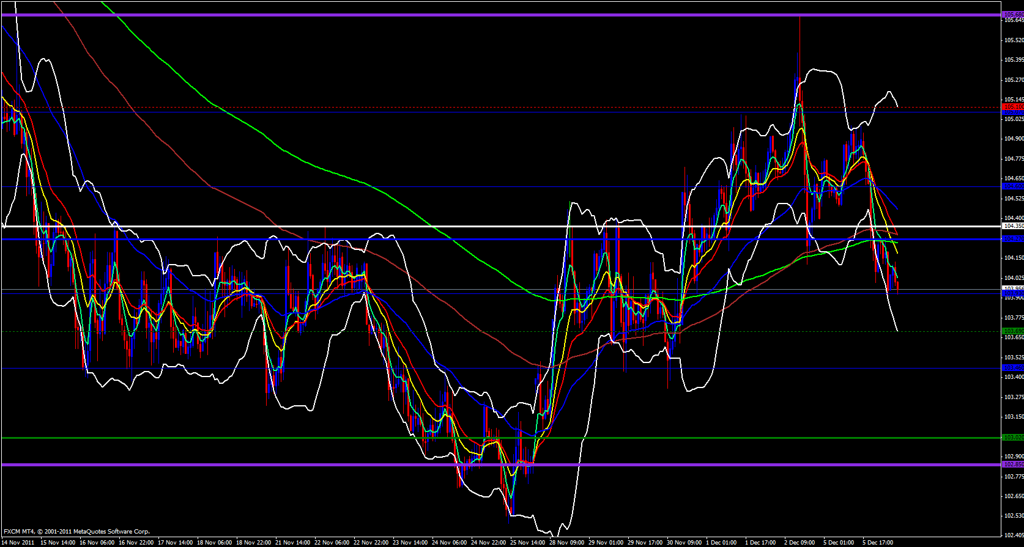Select the purple 102.850 price label
The width and height of the screenshot is (1024, 547).
(x=1013, y=464)
